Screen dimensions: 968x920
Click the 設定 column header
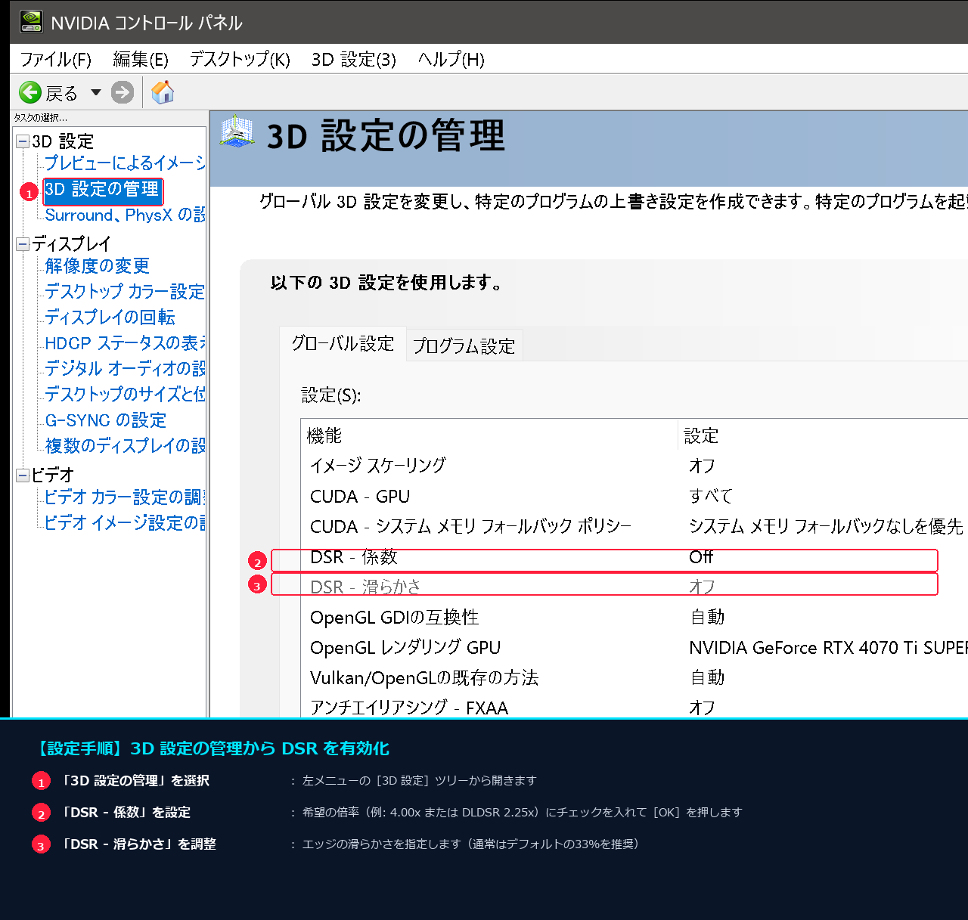(824, 435)
